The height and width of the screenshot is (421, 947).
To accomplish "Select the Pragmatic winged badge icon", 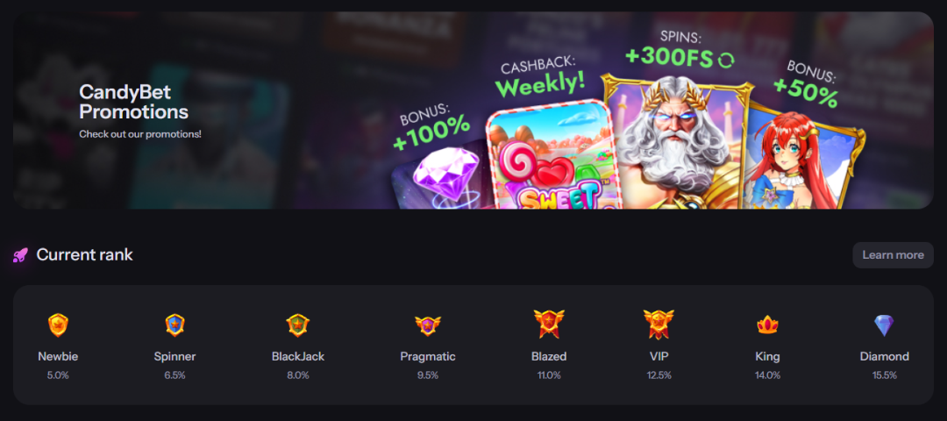I will [x=428, y=325].
